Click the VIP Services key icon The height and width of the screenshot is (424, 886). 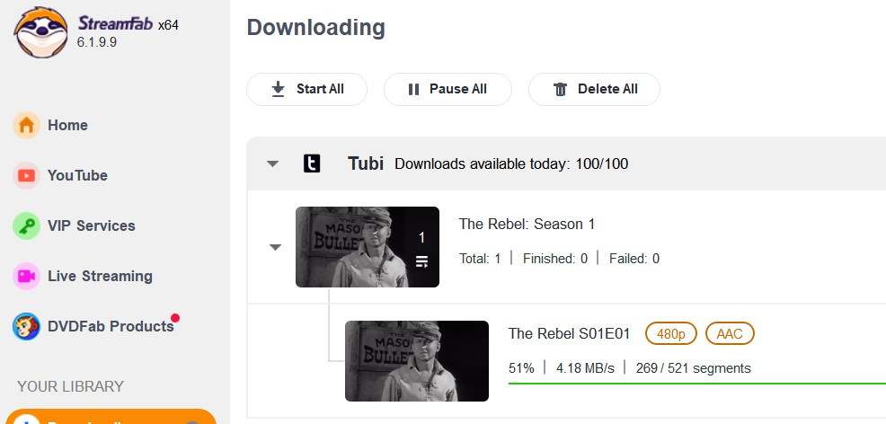[x=26, y=225]
